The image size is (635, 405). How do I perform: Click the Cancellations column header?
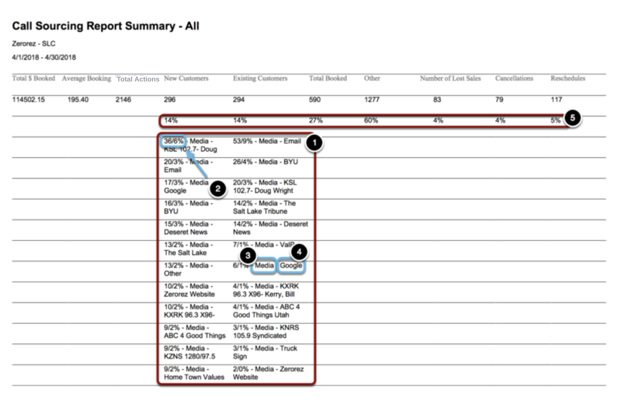click(x=514, y=78)
